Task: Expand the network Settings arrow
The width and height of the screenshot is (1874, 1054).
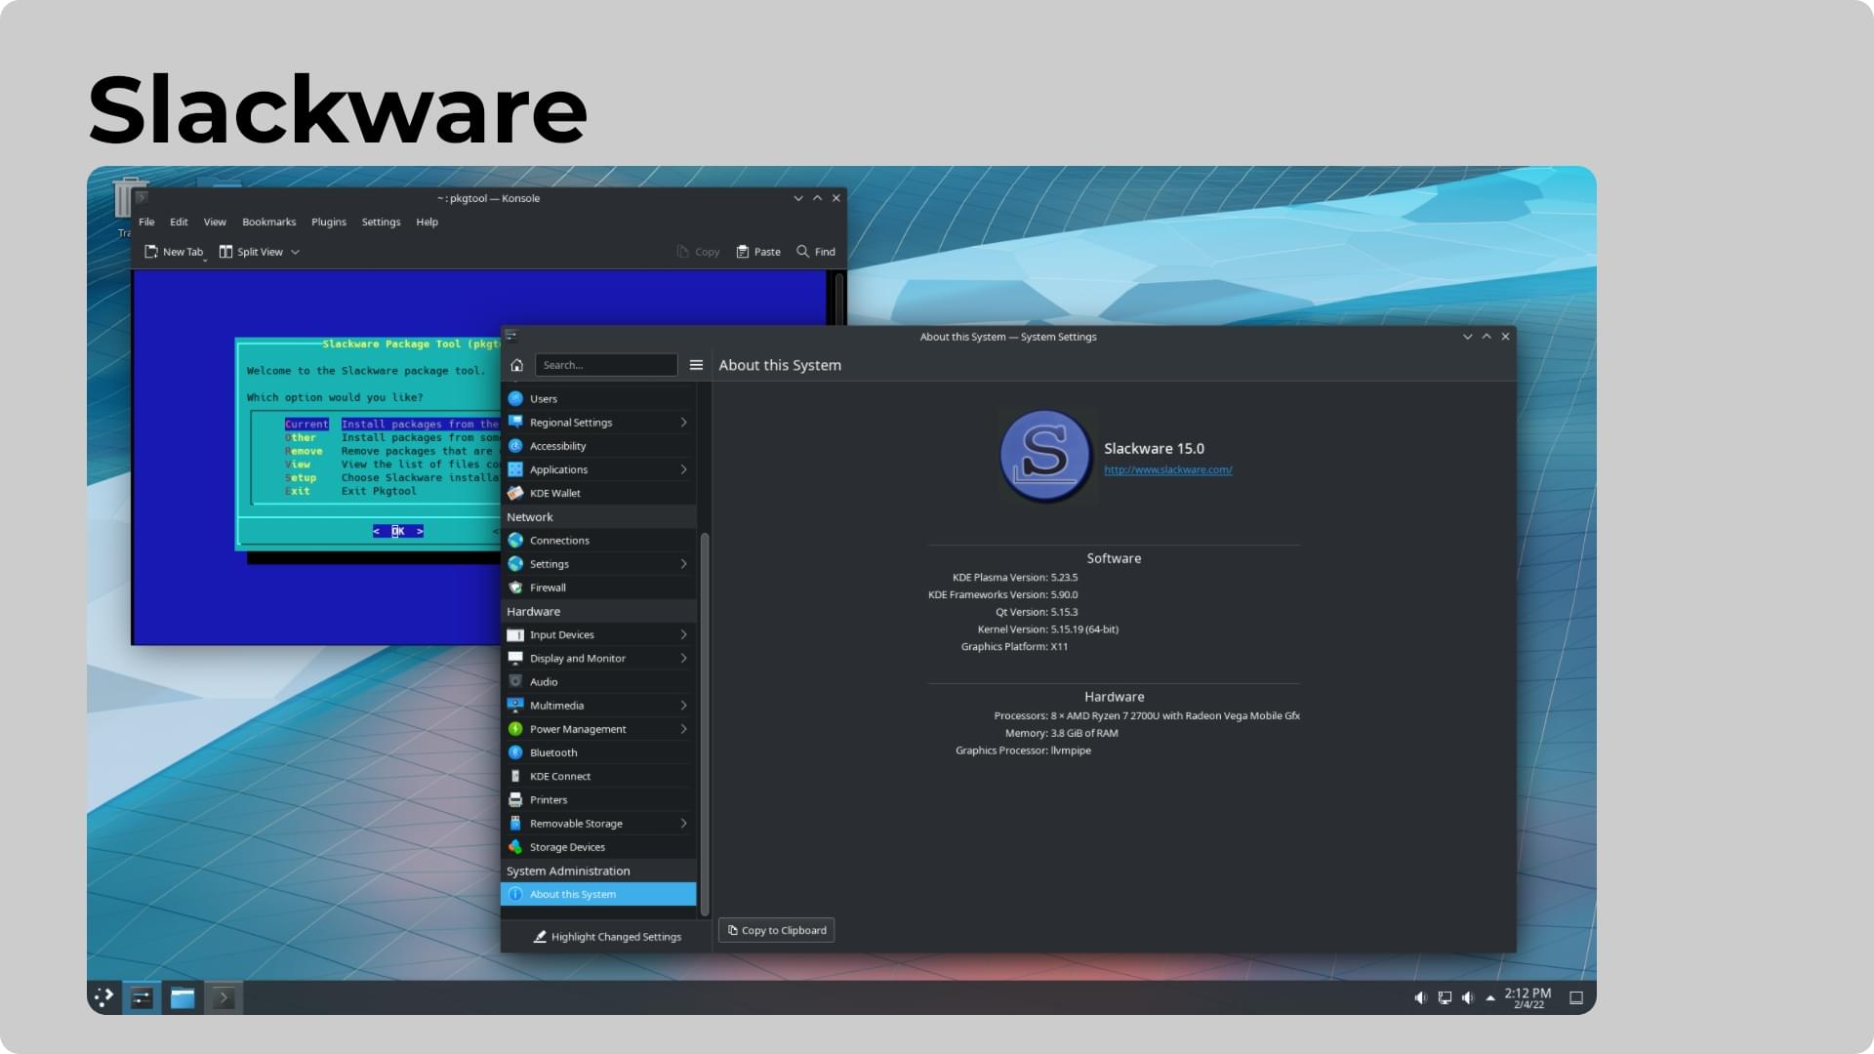Action: (x=683, y=564)
